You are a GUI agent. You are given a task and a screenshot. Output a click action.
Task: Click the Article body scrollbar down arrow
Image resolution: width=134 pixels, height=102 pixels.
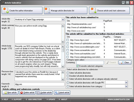coord(63,66)
